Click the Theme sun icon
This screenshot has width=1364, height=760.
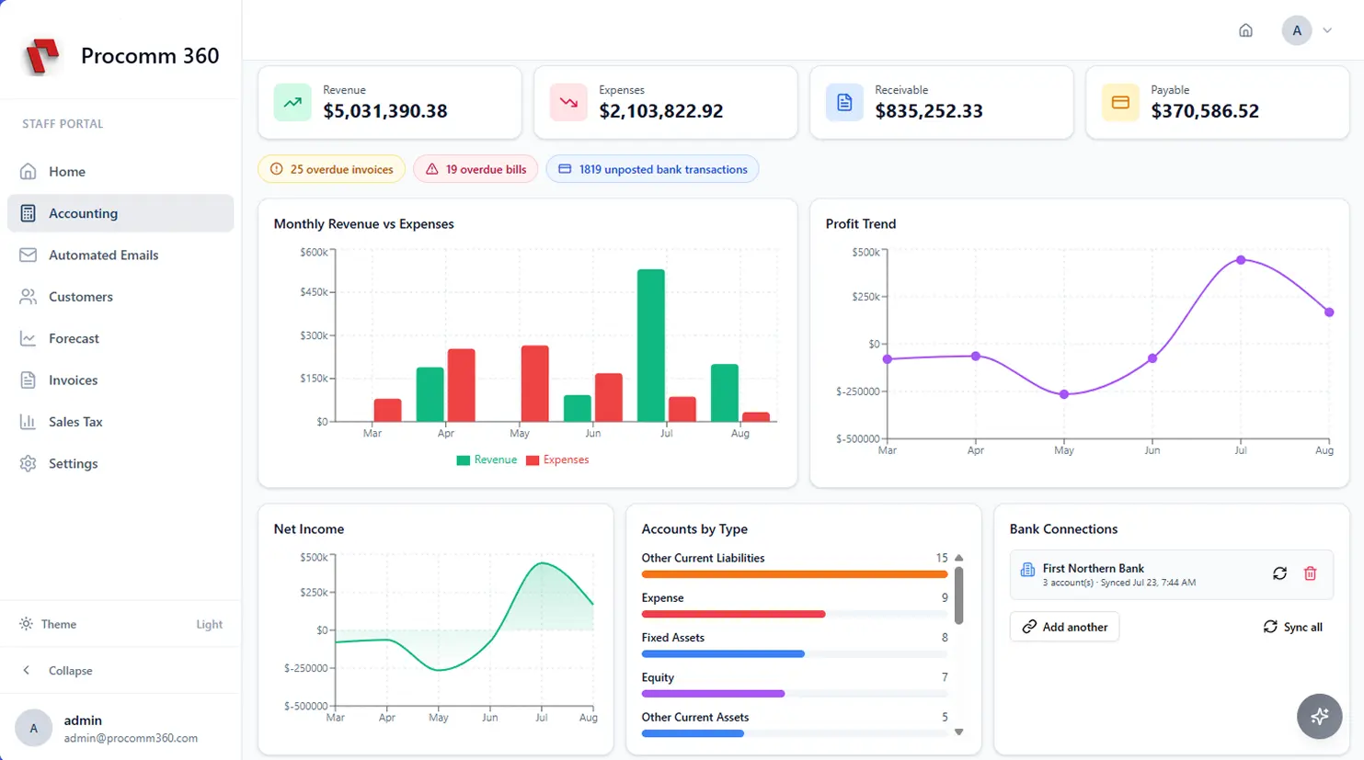point(26,624)
